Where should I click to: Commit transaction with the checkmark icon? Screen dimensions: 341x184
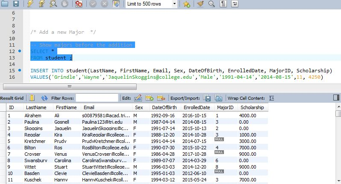click(93, 3)
